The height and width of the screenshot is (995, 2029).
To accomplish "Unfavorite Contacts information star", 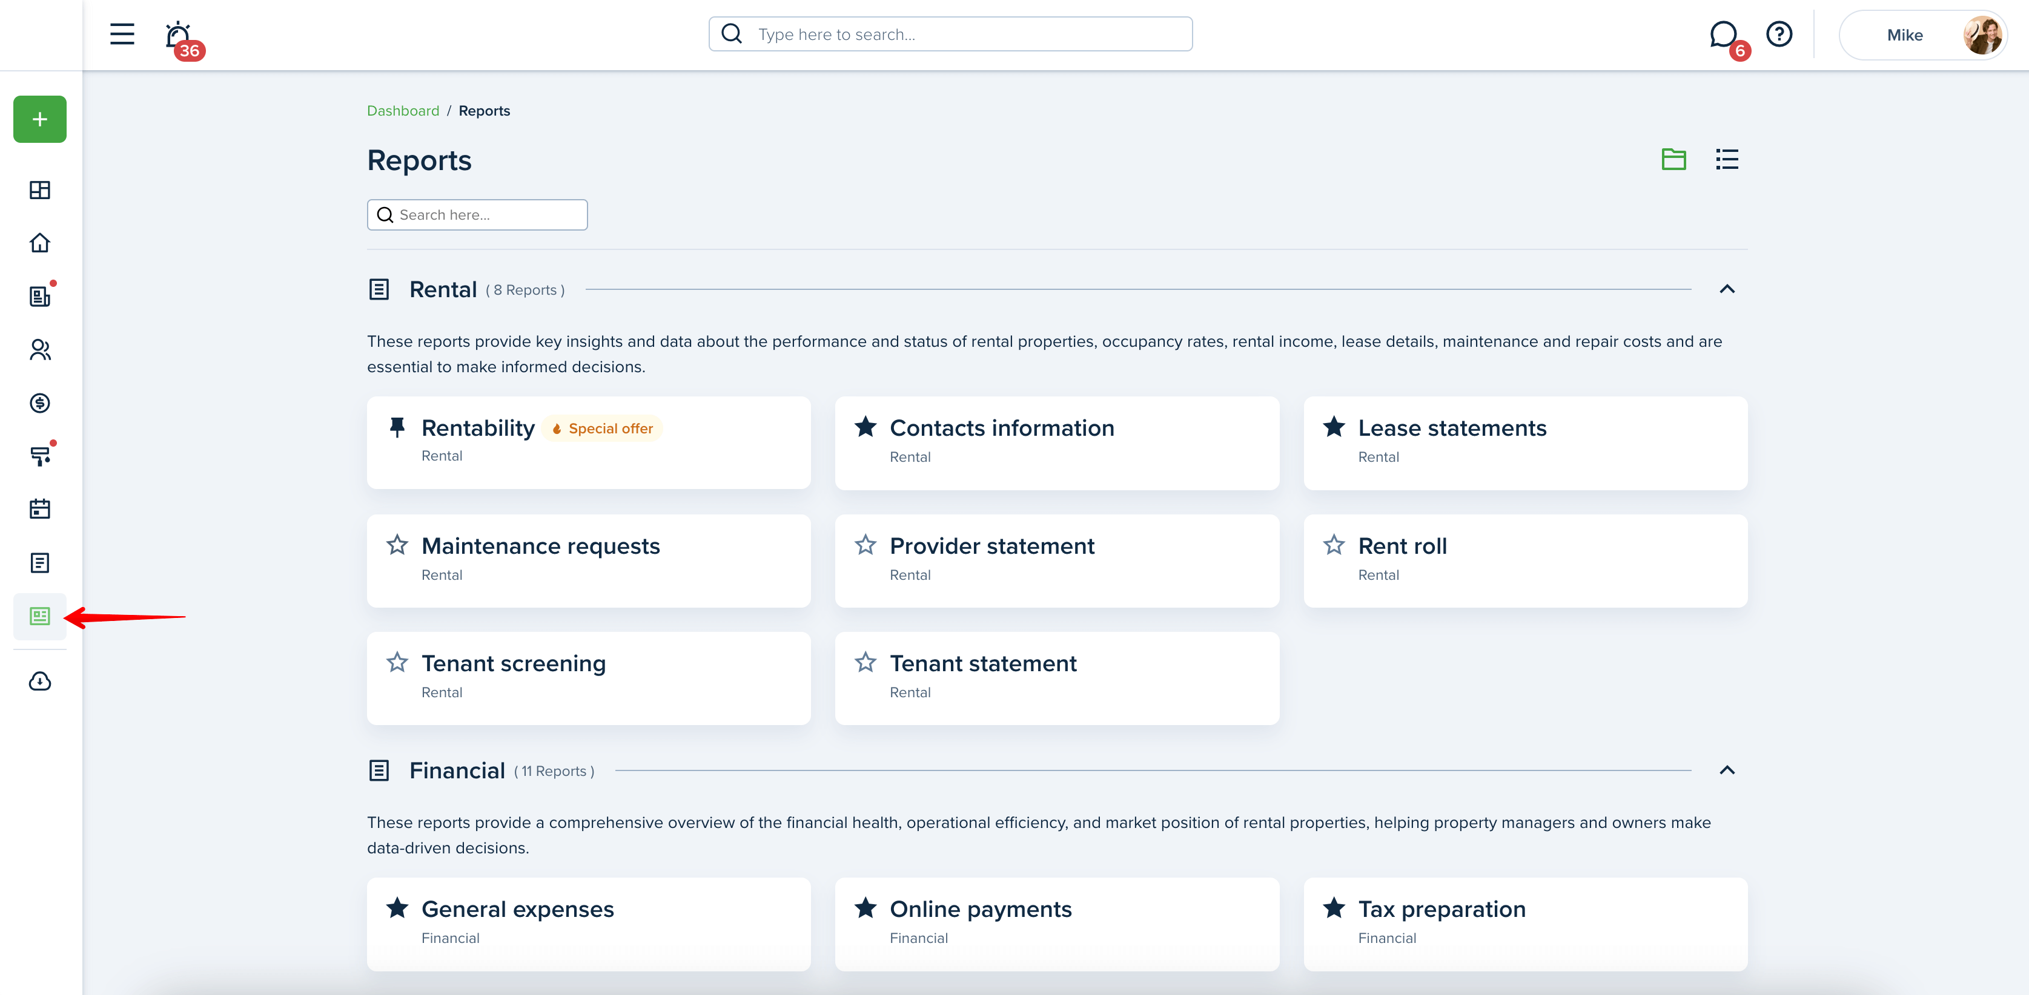I will coord(865,427).
